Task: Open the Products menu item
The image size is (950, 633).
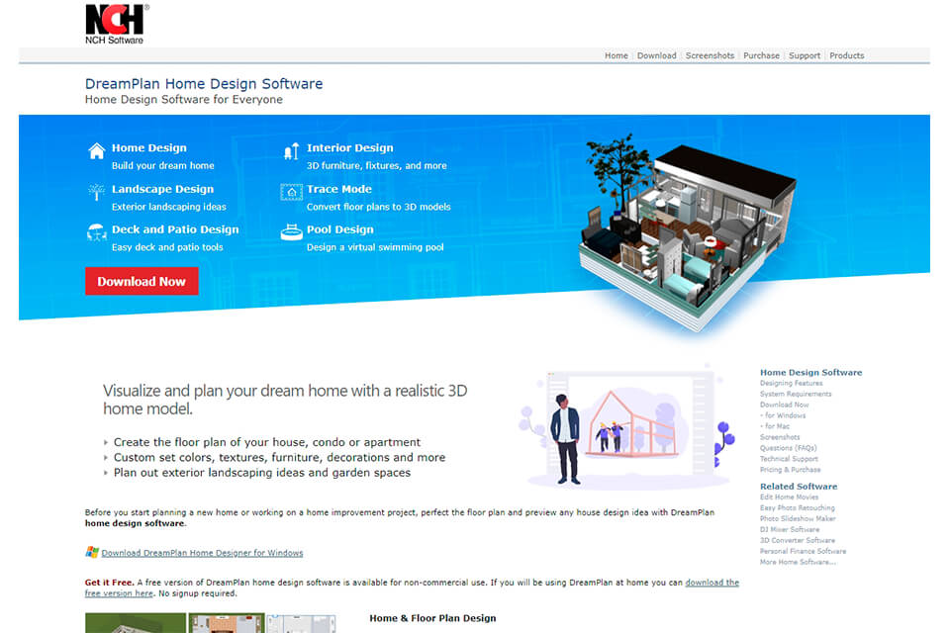Action: click(847, 55)
